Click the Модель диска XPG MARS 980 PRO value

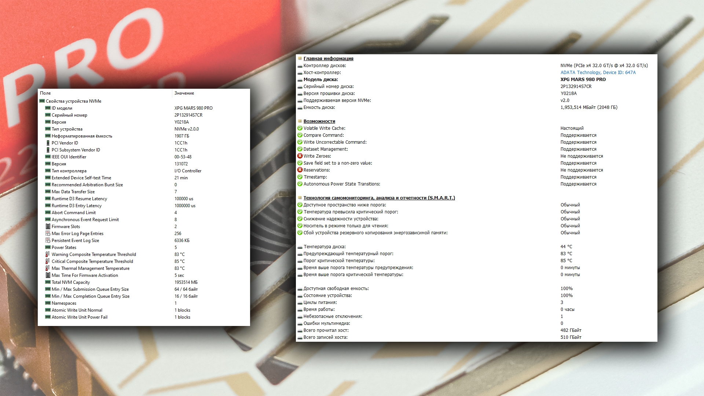(x=583, y=80)
